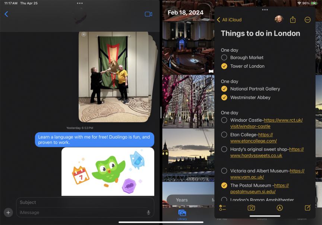Open the etoncollege.com link

[254, 138]
